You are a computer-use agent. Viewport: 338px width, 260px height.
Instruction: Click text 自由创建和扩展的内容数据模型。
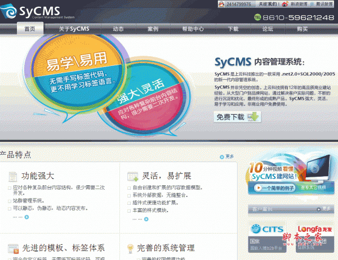coord(168,187)
